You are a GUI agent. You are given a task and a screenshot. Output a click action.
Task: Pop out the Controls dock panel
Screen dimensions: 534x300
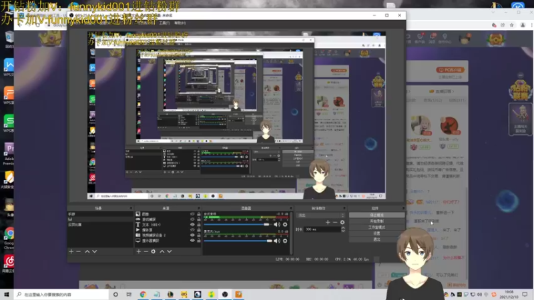pos(403,208)
